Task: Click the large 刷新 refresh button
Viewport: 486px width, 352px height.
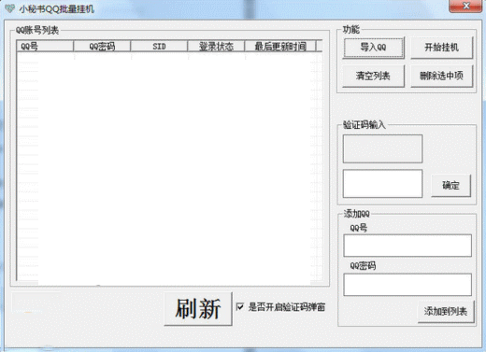Action: coord(198,309)
